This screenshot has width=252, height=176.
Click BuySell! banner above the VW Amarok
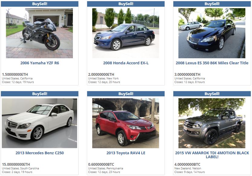[212, 94]
